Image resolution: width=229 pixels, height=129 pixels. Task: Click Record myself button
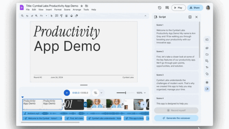coord(176,110)
